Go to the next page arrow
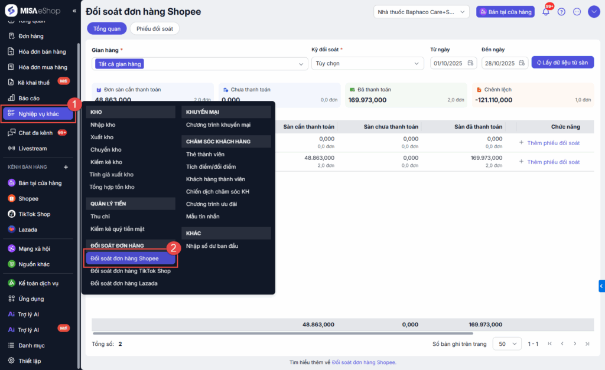Screen dimensions: 605x370 click(x=575, y=344)
